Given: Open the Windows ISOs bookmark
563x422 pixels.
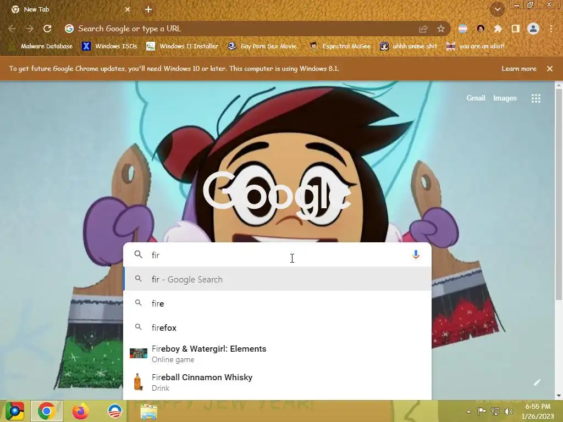Looking at the screenshot, I should click(109, 46).
